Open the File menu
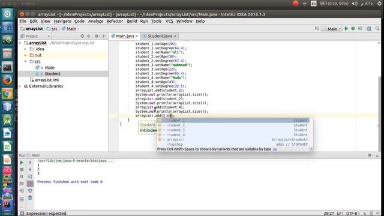Image resolution: width=384 pixels, height=216 pixels. coord(23,22)
